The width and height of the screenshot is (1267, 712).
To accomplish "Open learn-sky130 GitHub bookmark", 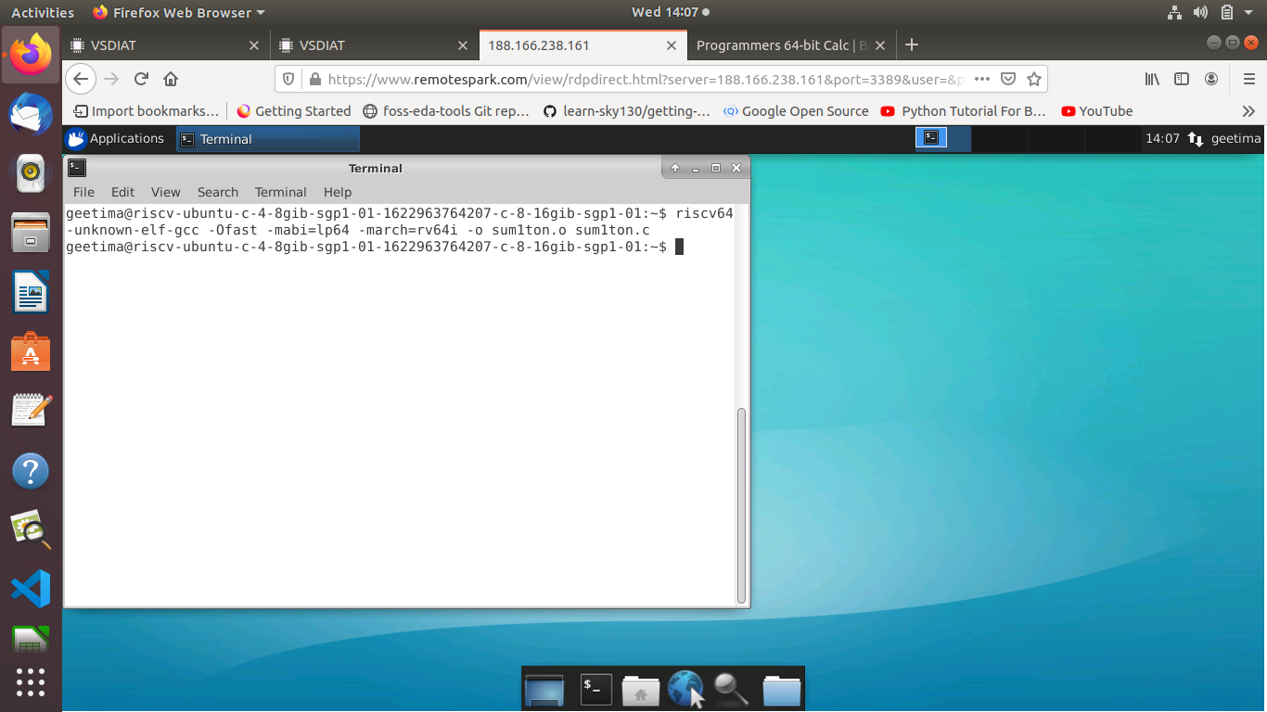I will coord(626,111).
